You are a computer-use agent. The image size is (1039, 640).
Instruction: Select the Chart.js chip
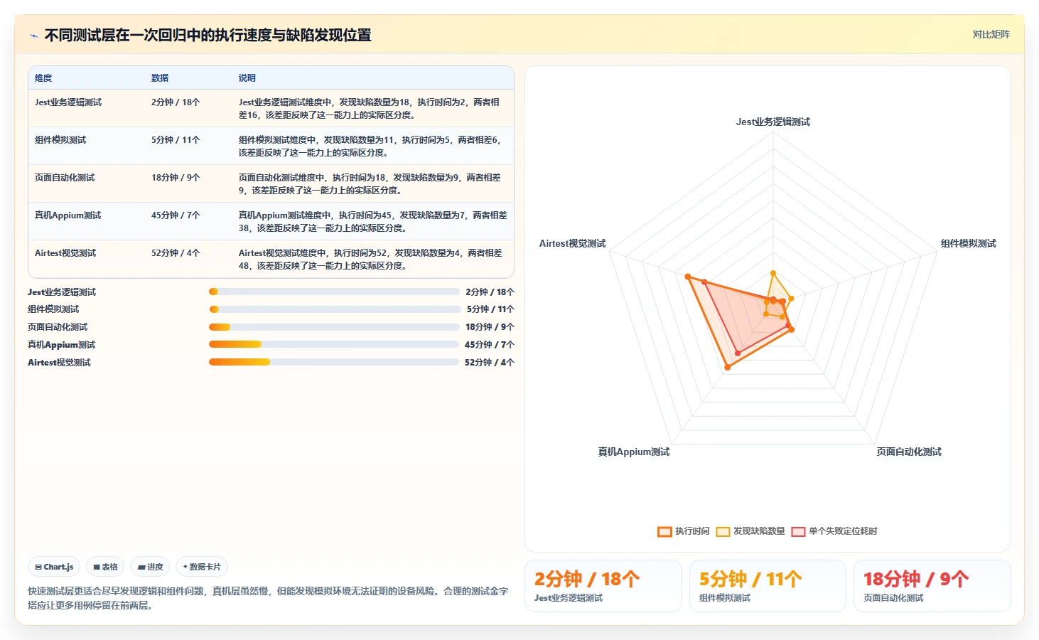coord(54,567)
